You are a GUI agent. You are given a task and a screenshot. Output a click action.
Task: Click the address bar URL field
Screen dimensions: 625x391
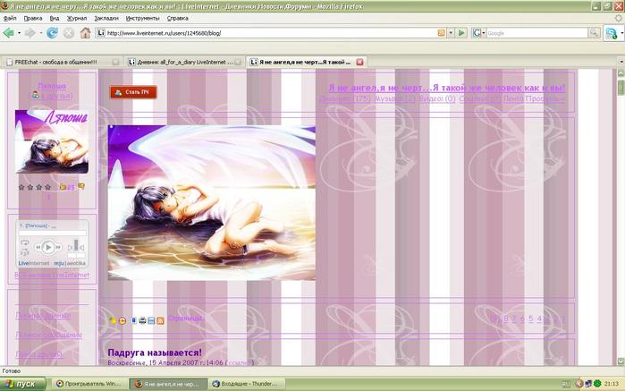pyautogui.click(x=271, y=33)
